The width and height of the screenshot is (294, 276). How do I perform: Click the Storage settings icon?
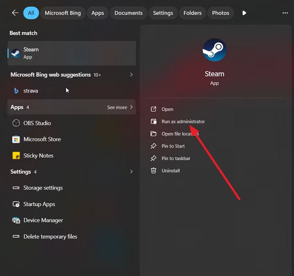coord(16,188)
